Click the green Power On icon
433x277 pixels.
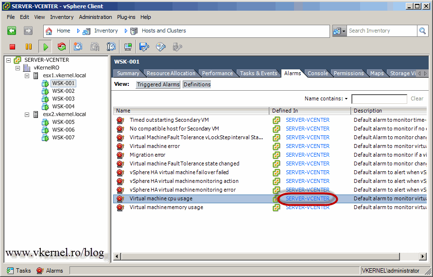pyautogui.click(x=46, y=47)
